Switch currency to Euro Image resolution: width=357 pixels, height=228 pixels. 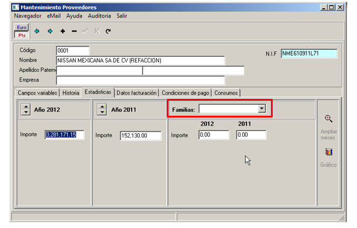tap(22, 27)
